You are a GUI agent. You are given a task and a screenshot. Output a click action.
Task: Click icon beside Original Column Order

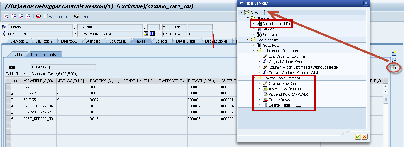[x=265, y=62]
